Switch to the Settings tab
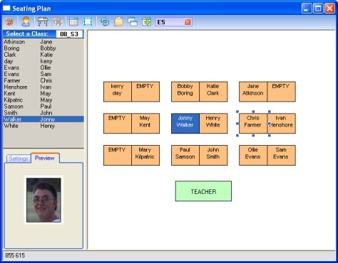Screen dimensions: 338x263 [x=19, y=159]
